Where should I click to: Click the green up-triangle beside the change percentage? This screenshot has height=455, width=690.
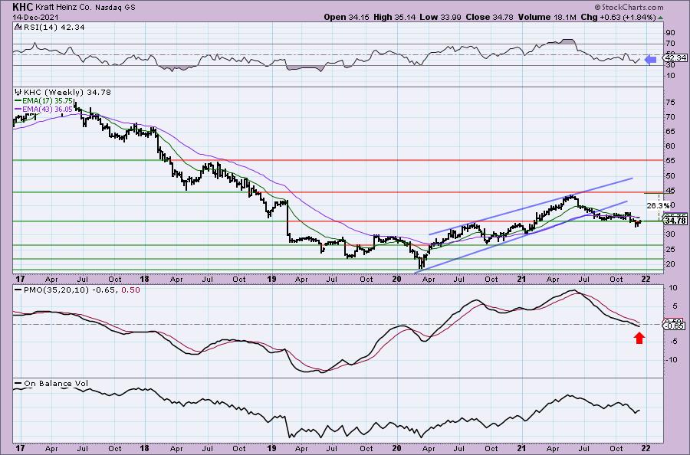click(661, 18)
